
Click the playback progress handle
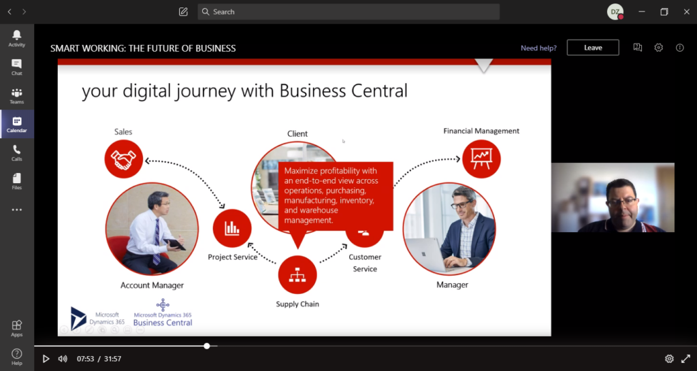207,346
